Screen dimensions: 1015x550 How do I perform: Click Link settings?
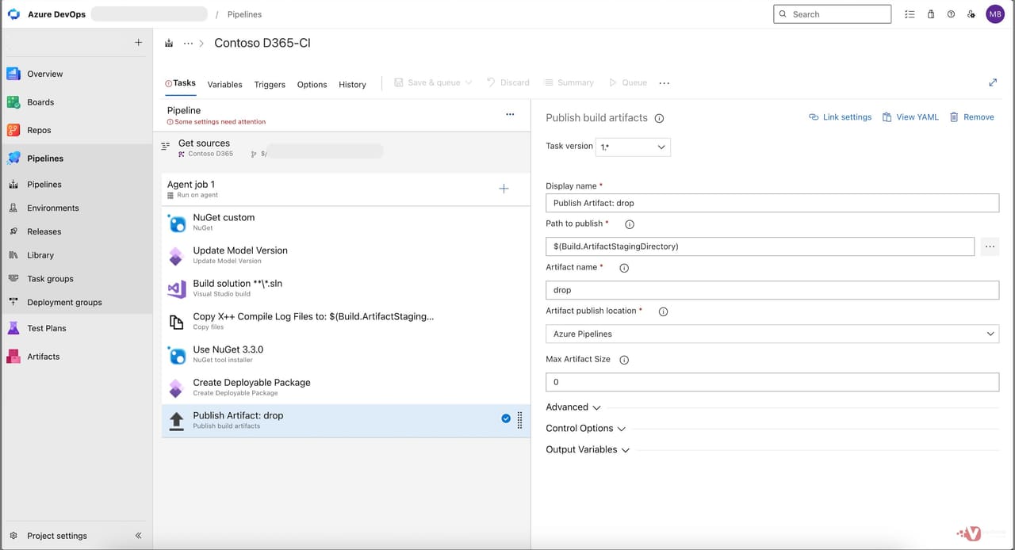pyautogui.click(x=840, y=117)
